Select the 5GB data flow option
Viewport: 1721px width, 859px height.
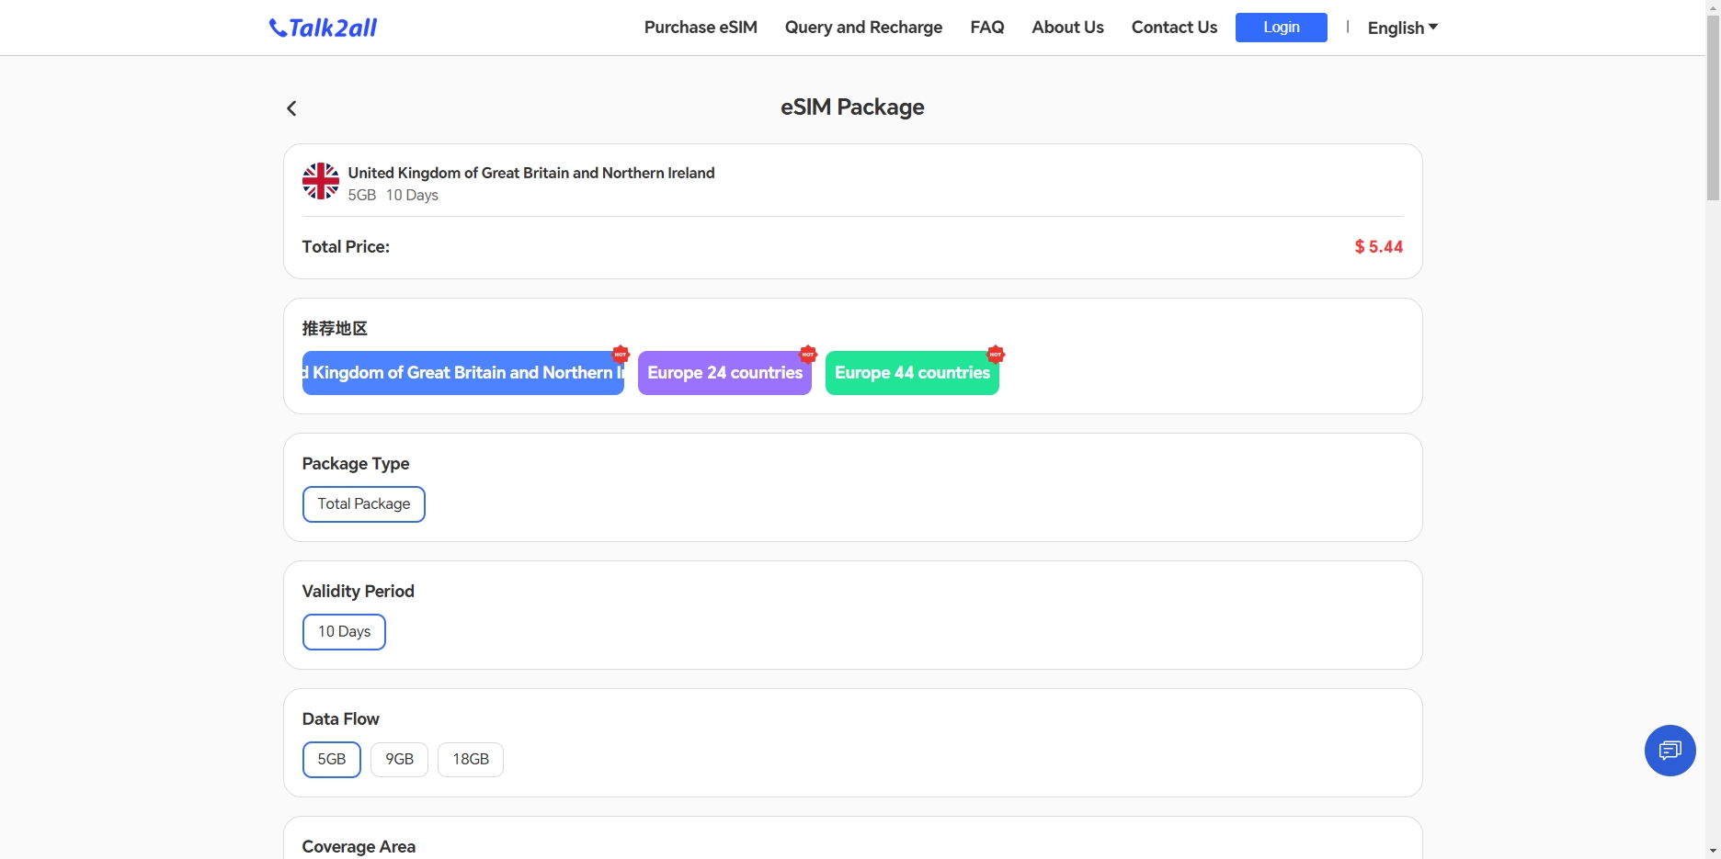point(331,760)
